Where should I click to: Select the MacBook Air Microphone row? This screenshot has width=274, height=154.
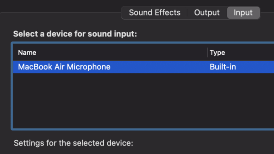[x=144, y=67]
